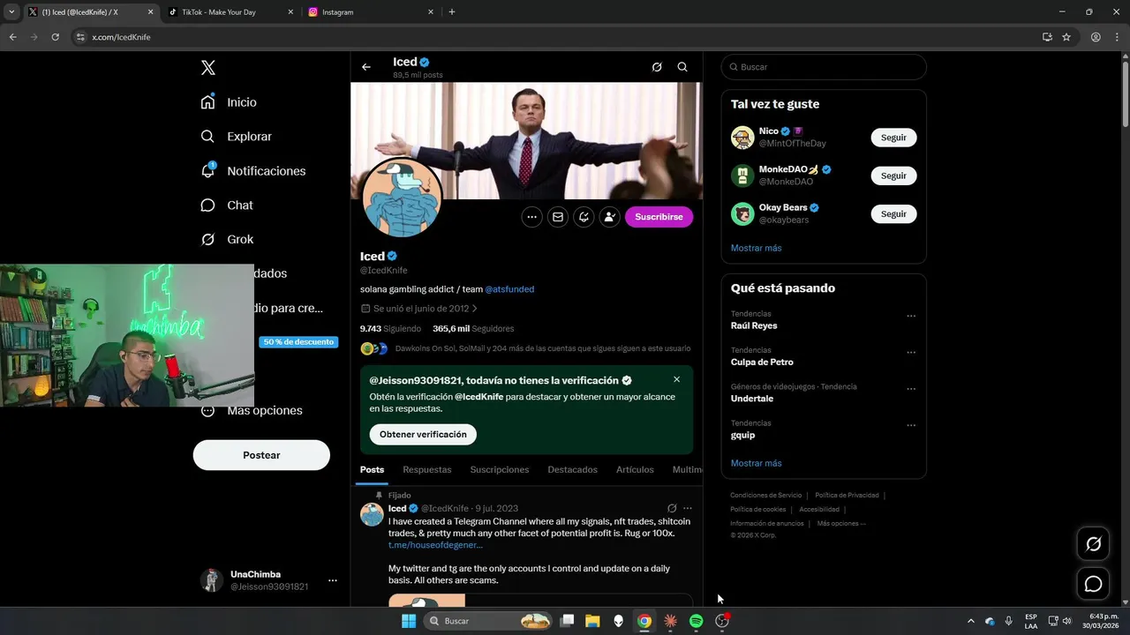Viewport: 1130px width, 635px height.
Task: Reload the page
Action: pyautogui.click(x=56, y=37)
